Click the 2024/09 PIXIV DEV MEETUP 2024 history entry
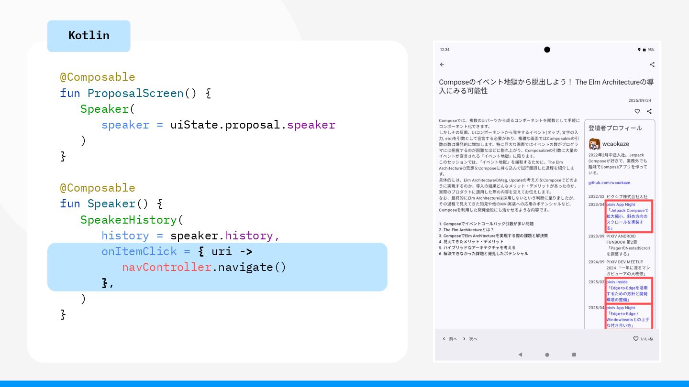Screen dimensions: 689x387 coord(619,268)
